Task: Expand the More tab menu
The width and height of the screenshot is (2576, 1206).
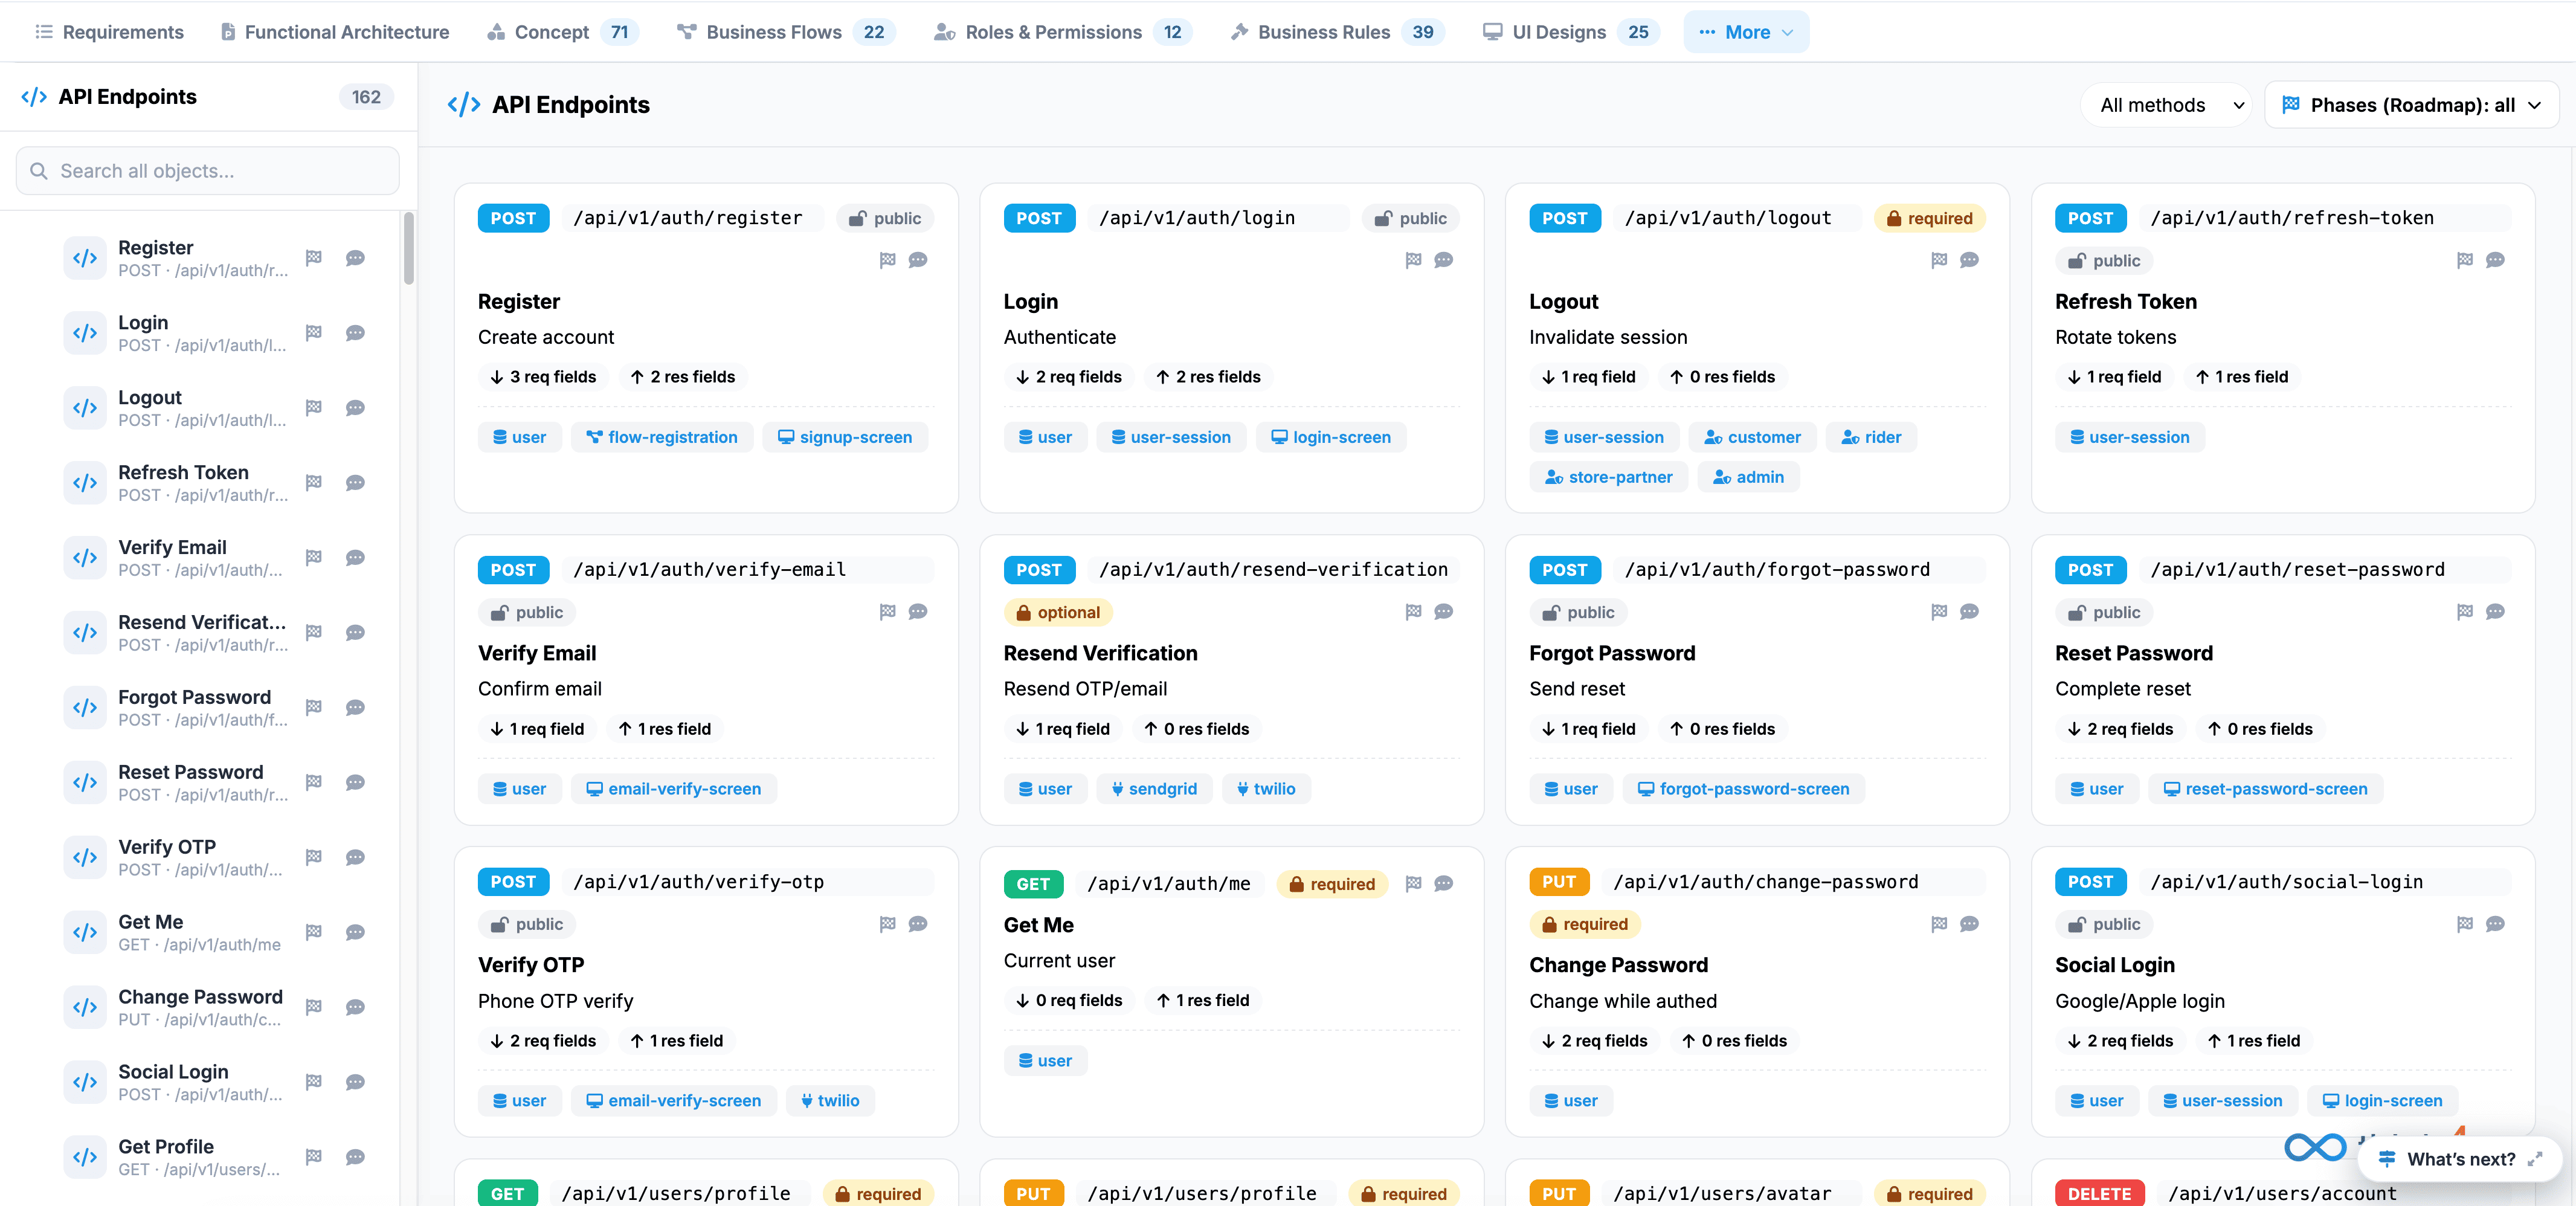Action: coord(1746,32)
